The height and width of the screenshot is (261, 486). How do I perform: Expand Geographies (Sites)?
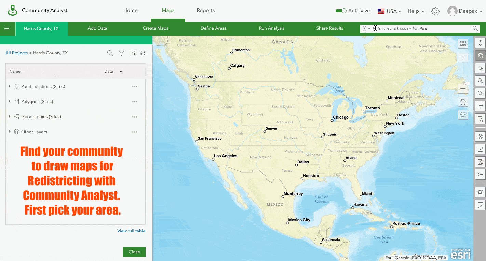(x=10, y=117)
